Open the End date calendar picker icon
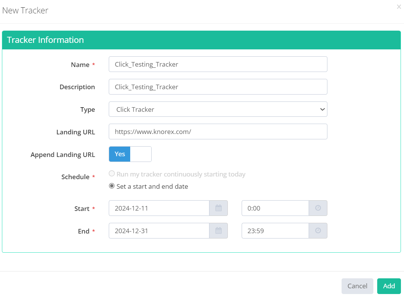The width and height of the screenshot is (404, 299). 218,231
